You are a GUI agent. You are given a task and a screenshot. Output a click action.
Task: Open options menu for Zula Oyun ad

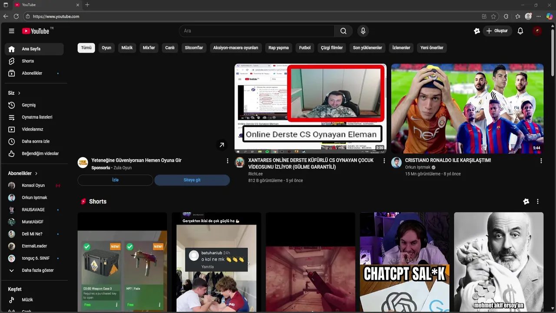coord(227,161)
